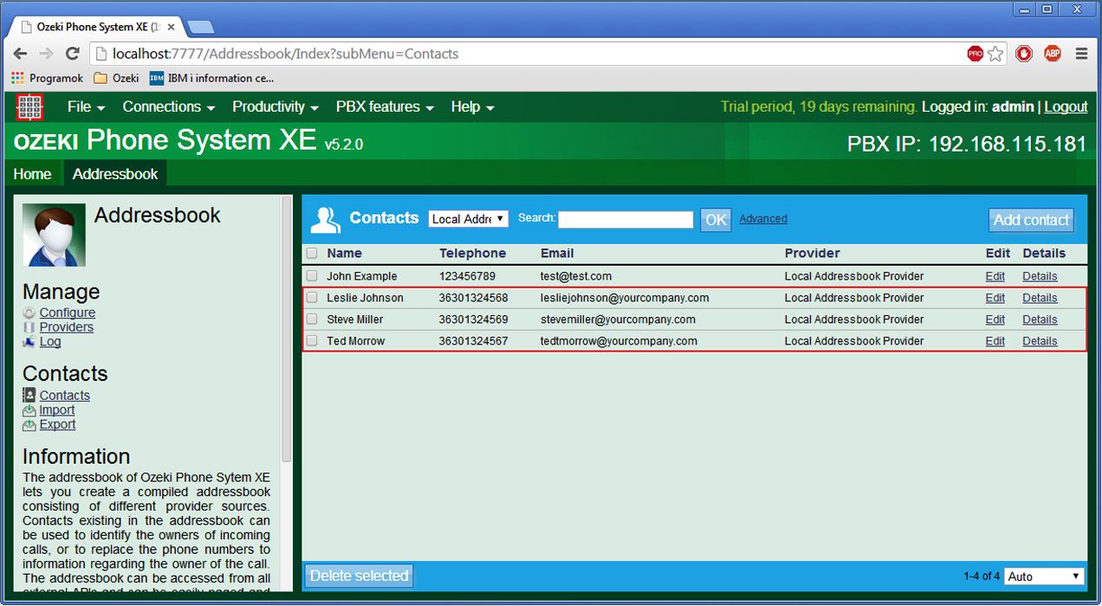Edit the Steve Miller contact

[x=995, y=319]
